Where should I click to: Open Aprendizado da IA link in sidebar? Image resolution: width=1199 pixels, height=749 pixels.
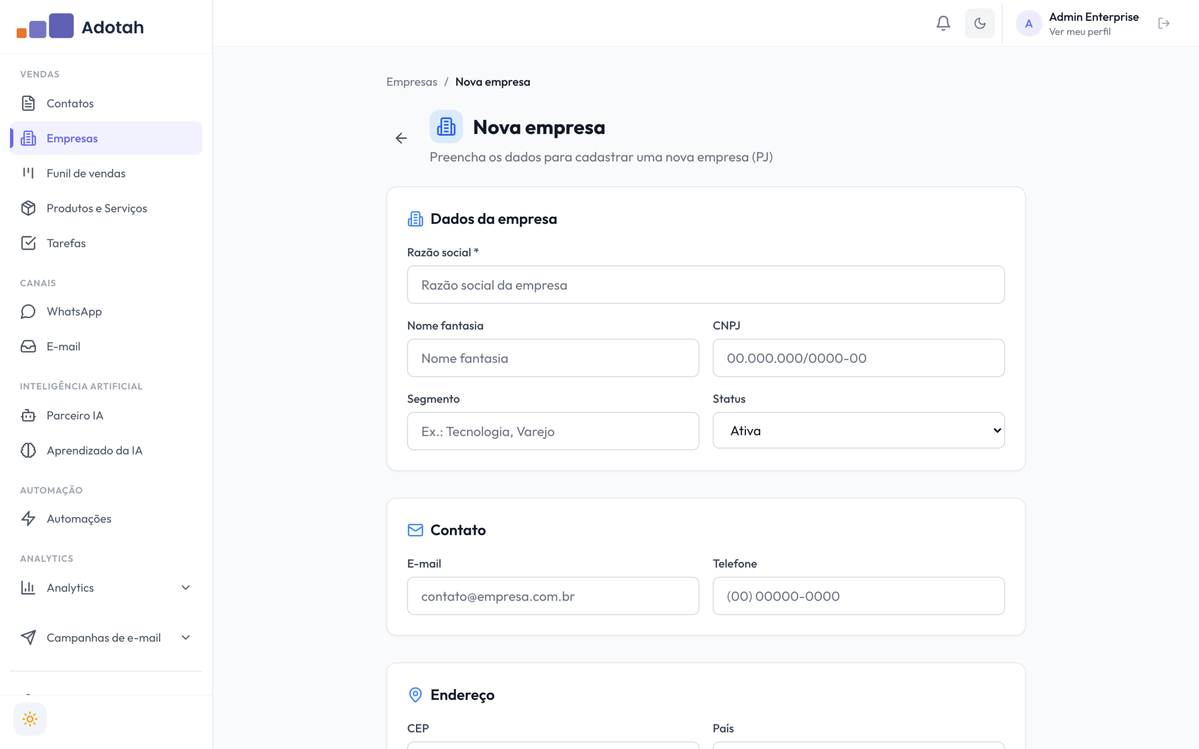point(106,450)
